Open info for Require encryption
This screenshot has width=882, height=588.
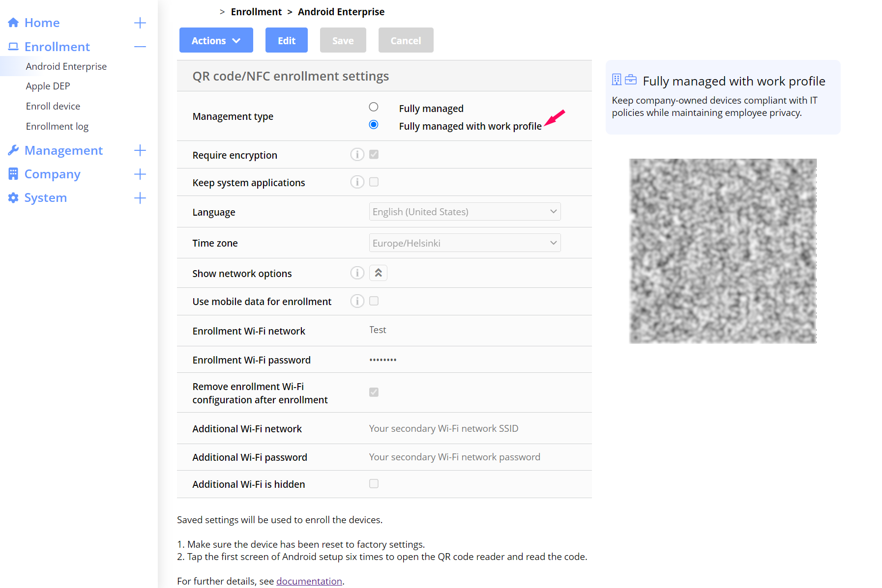(357, 154)
